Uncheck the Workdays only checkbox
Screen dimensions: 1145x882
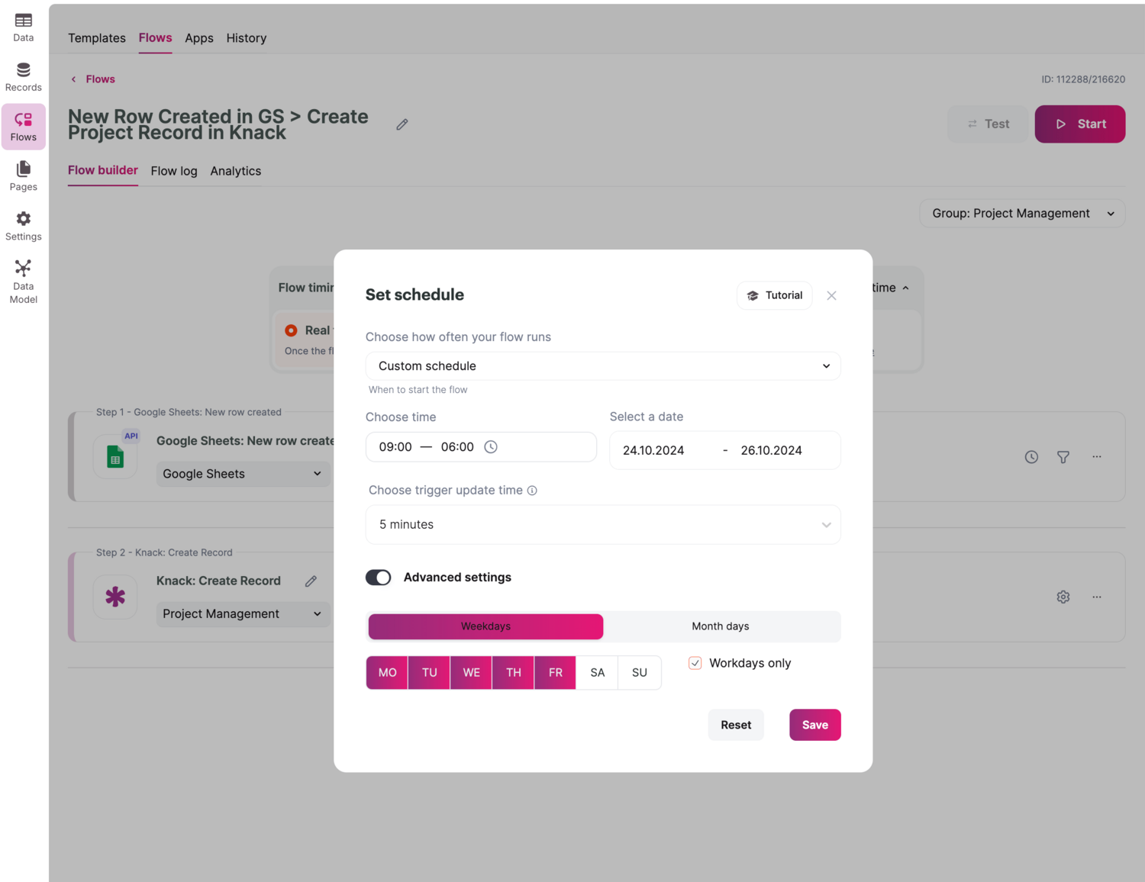[x=695, y=663]
